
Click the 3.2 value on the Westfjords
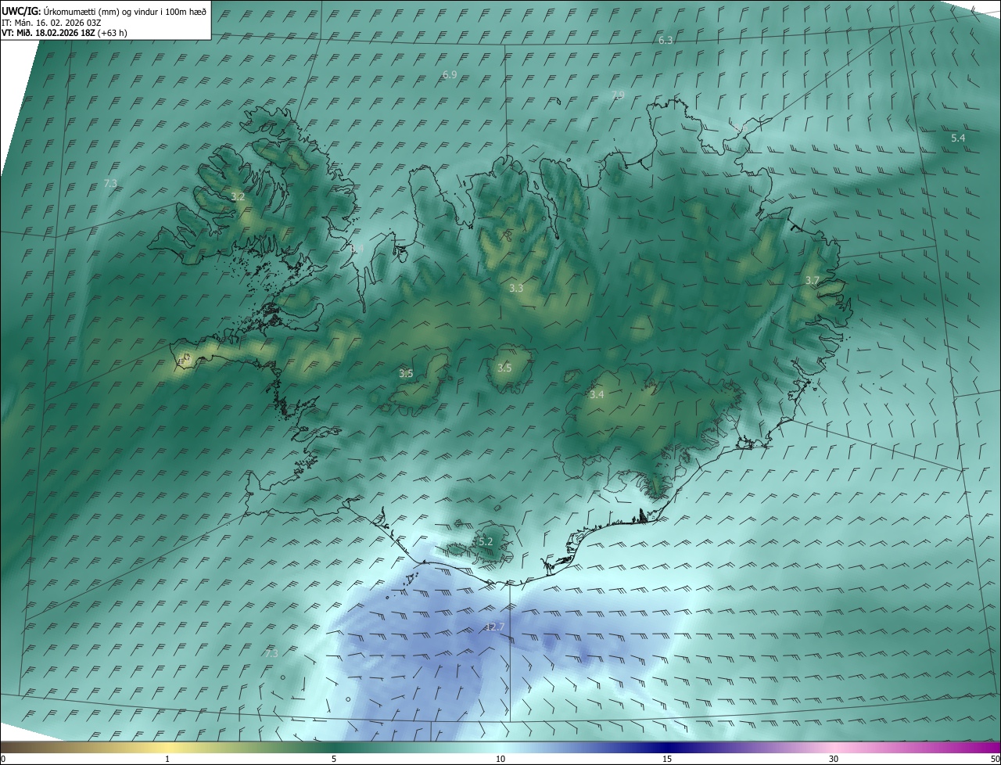pos(238,197)
